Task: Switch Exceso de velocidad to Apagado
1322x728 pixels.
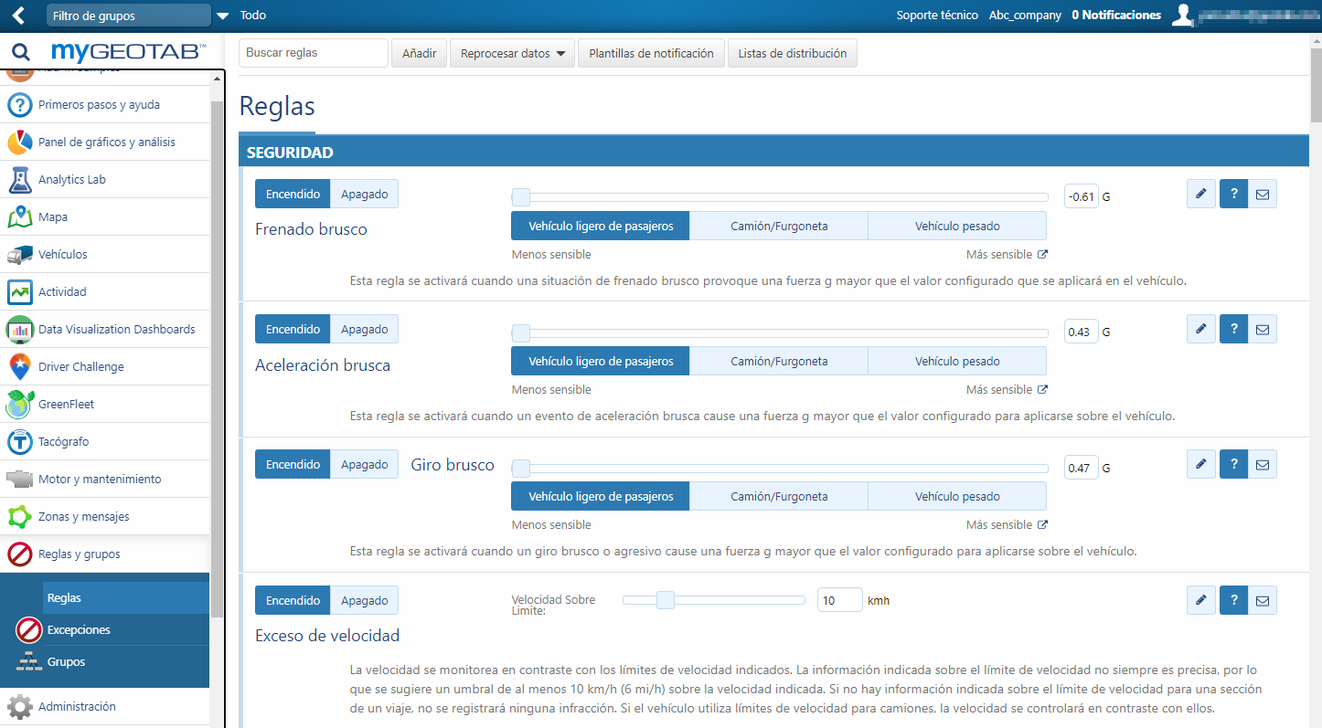Action: pyautogui.click(x=364, y=601)
